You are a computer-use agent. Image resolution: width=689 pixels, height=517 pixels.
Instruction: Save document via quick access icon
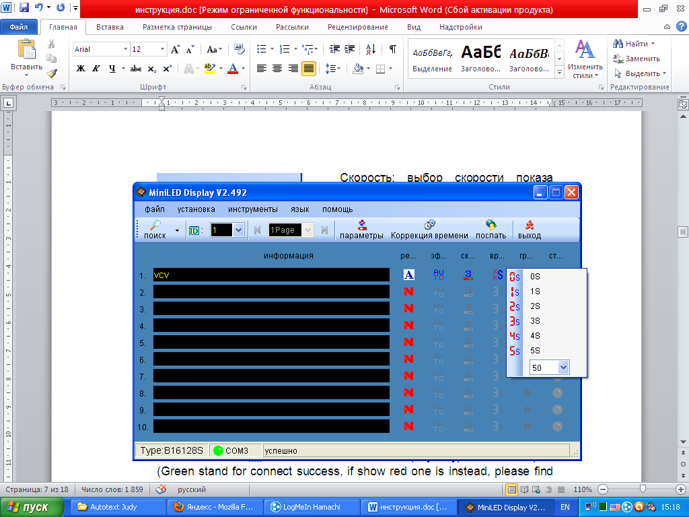click(x=24, y=7)
